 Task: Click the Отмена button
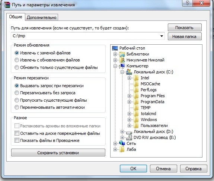[x=163, y=169]
